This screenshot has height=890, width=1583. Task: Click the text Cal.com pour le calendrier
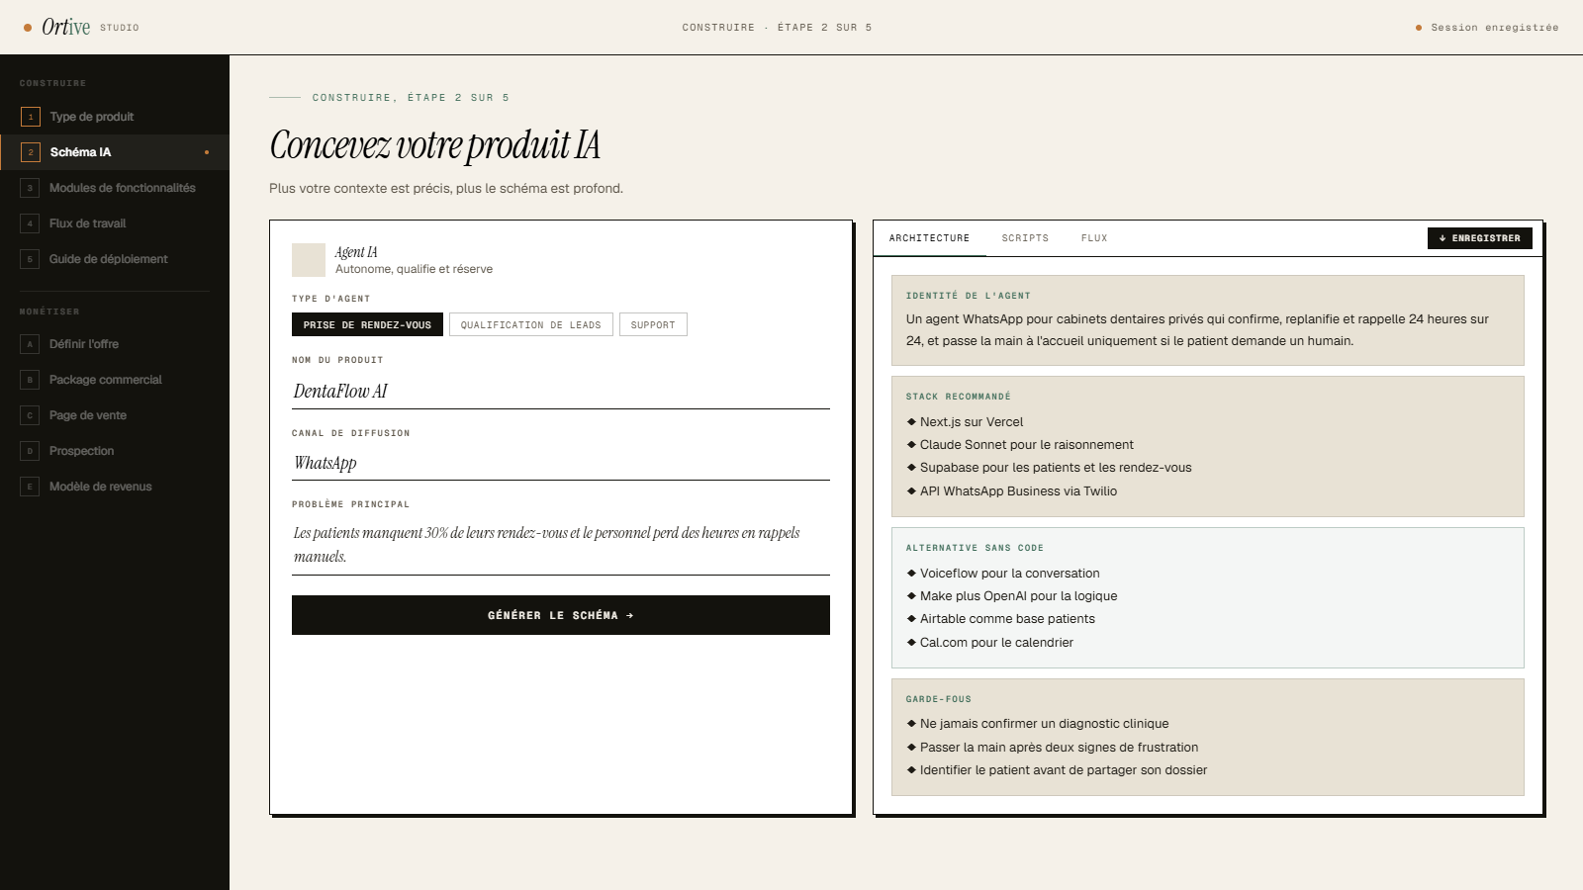tap(996, 643)
